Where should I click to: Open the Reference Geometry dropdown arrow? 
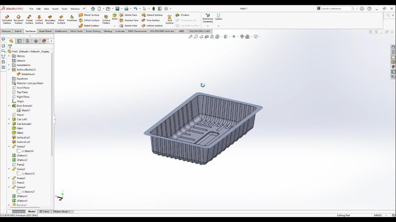(x=208, y=26)
